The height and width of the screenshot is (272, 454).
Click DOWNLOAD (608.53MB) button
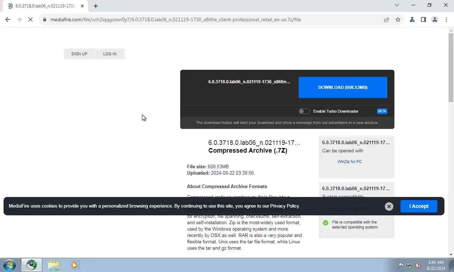click(x=343, y=87)
